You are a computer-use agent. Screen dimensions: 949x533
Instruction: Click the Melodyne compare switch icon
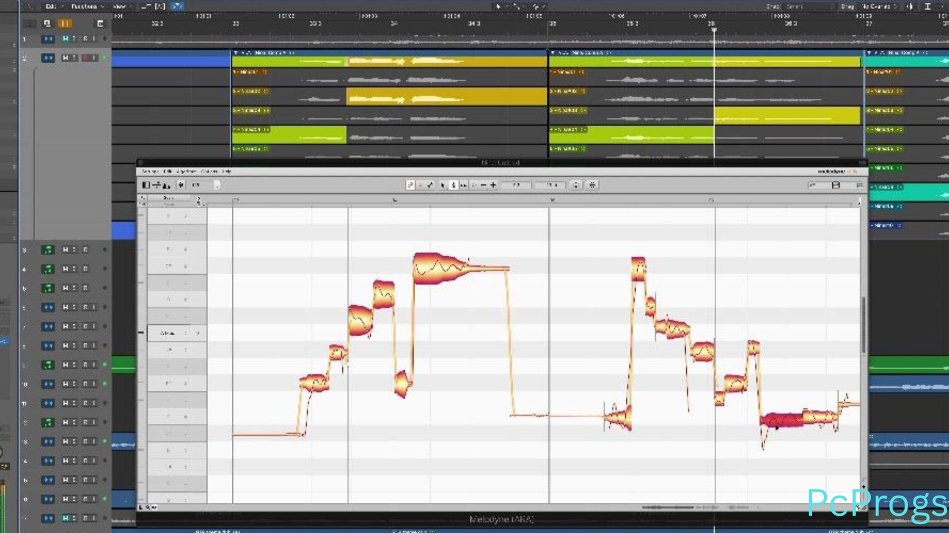[181, 185]
